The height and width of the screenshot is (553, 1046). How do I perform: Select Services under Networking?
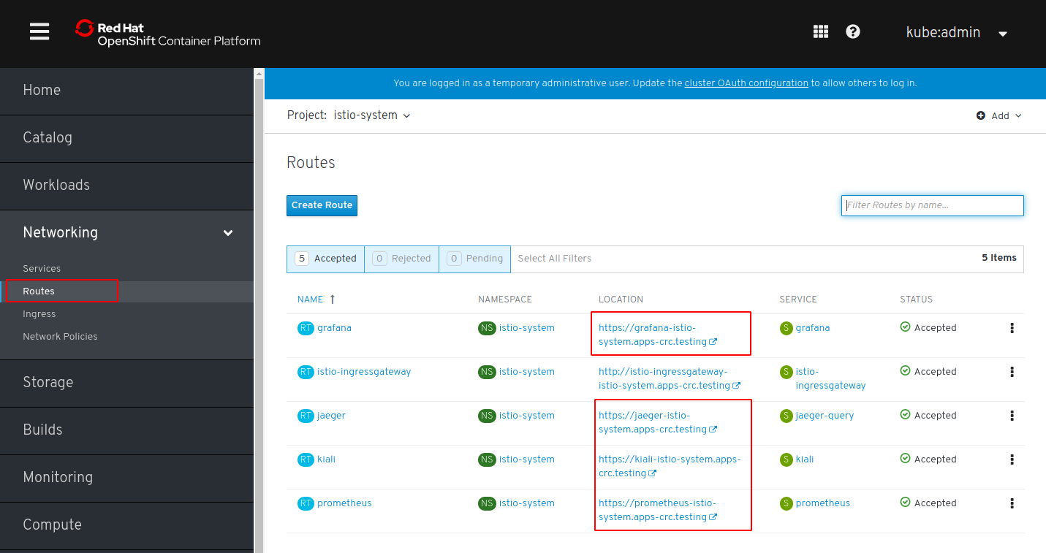42,269
